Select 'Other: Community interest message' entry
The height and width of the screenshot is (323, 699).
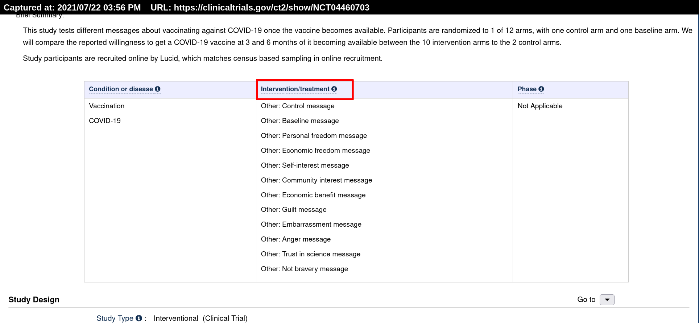pyautogui.click(x=317, y=180)
